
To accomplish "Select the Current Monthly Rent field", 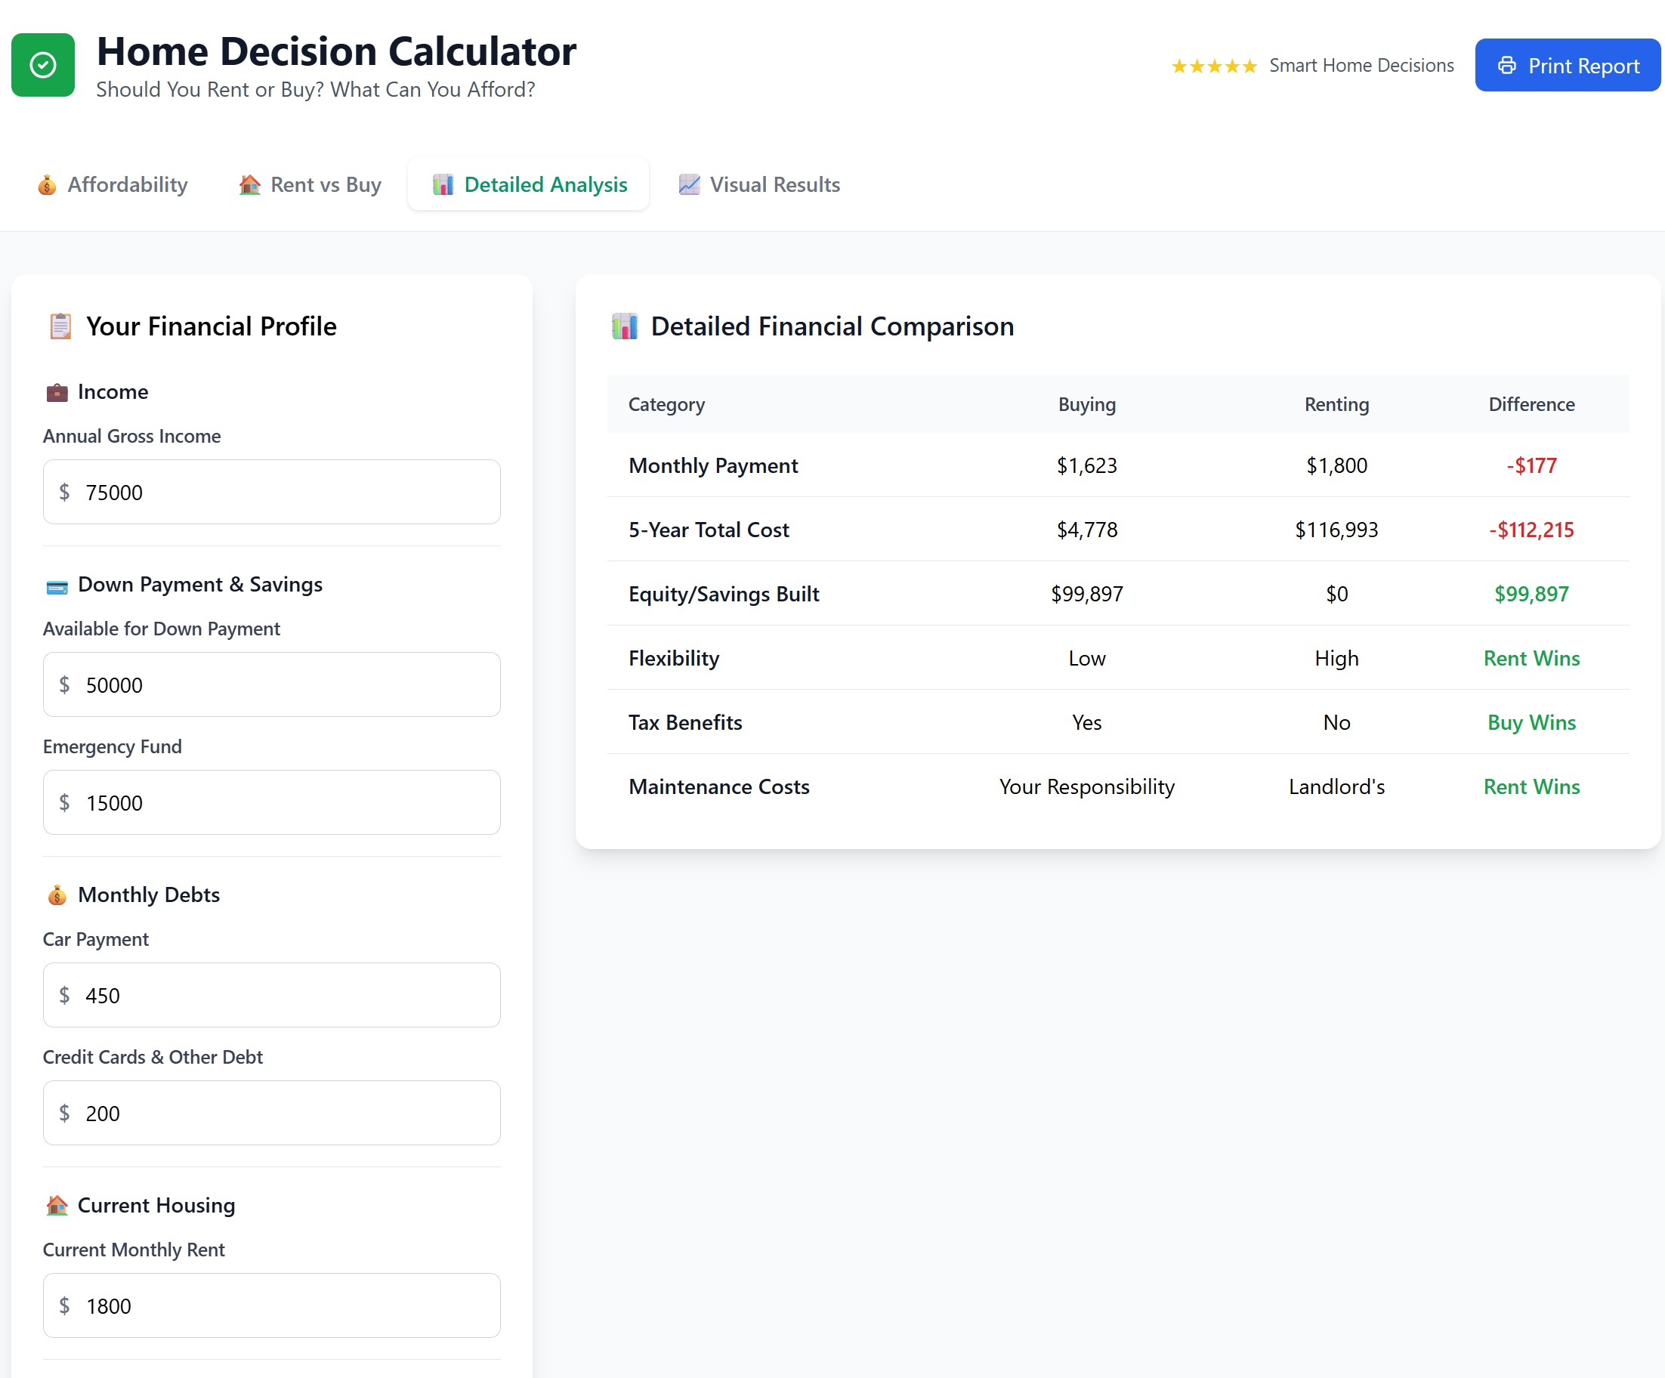I will (271, 1305).
